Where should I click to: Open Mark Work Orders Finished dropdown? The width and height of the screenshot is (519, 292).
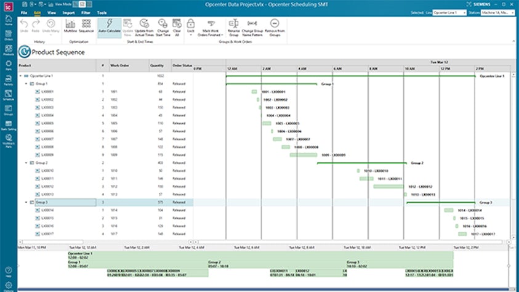click(210, 28)
